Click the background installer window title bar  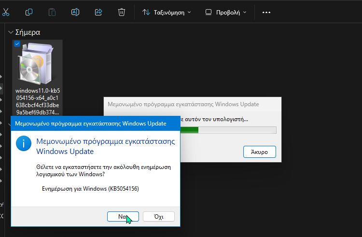(193, 104)
